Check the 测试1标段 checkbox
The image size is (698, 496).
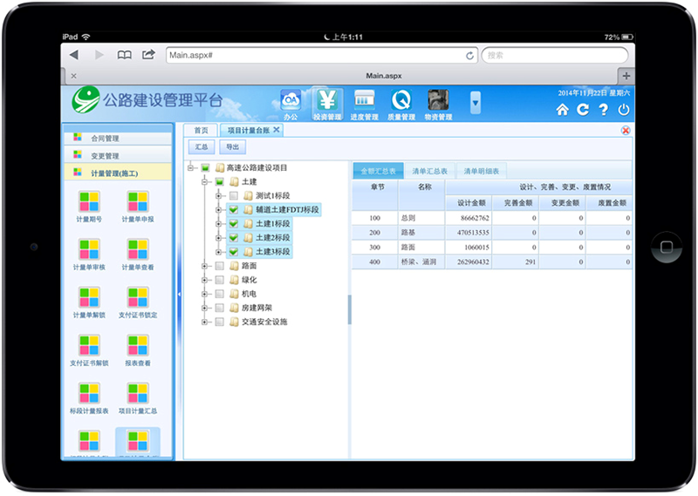[234, 196]
